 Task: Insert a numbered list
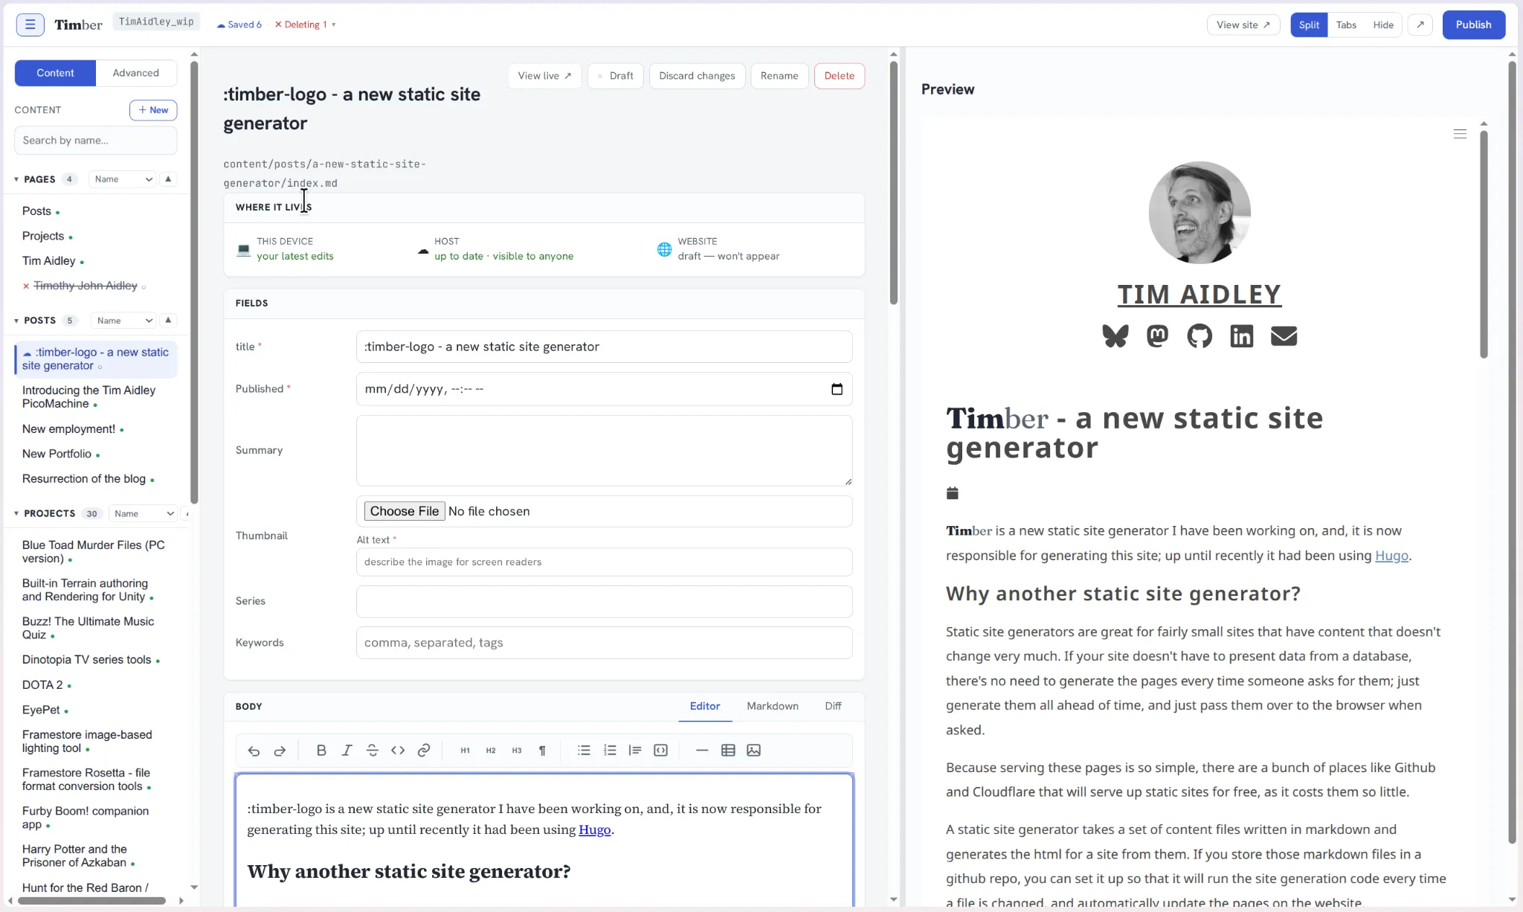(x=610, y=751)
